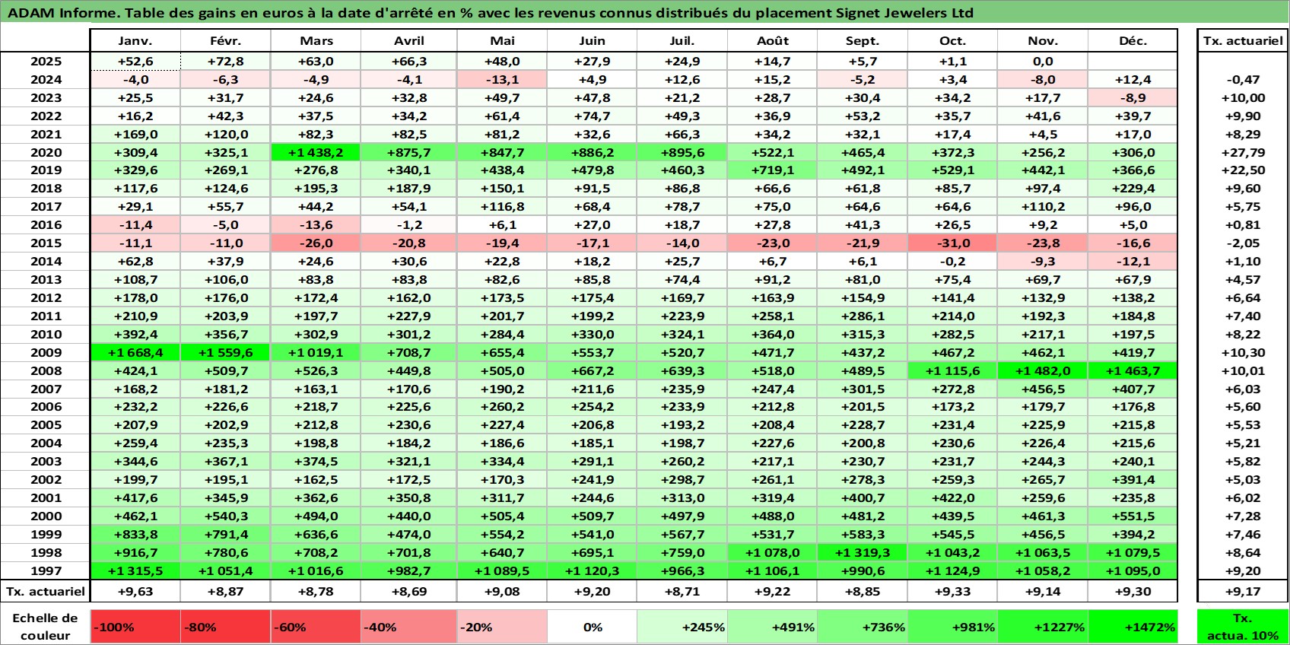Viewport: 1290px width, 645px height.
Task: Select cell +1 668,4 in January 2009
Action: 135,353
